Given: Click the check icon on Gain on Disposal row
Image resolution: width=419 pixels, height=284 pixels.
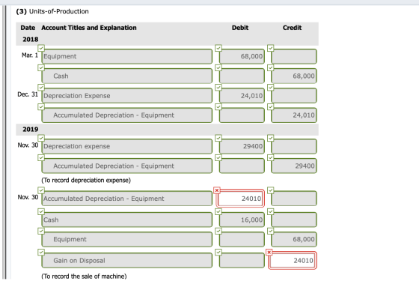Looking at the screenshot, I should [41, 252].
